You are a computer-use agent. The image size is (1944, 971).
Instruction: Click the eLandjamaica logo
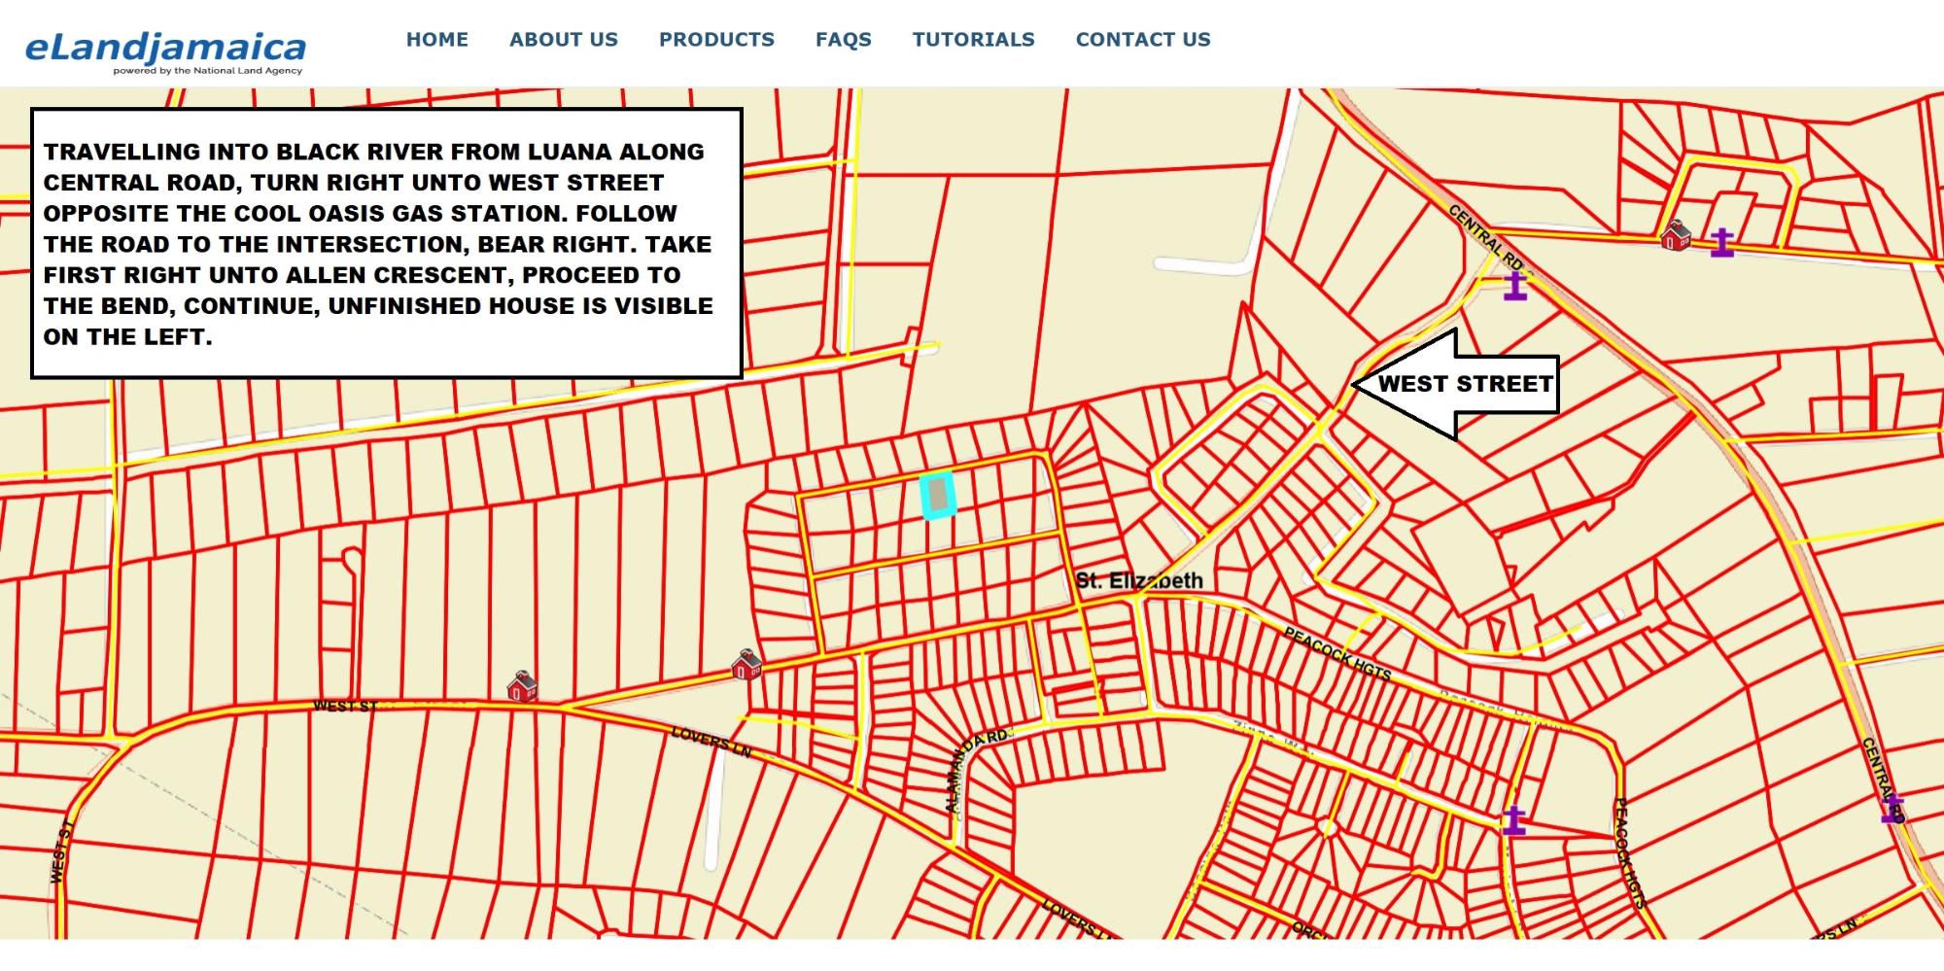[165, 52]
